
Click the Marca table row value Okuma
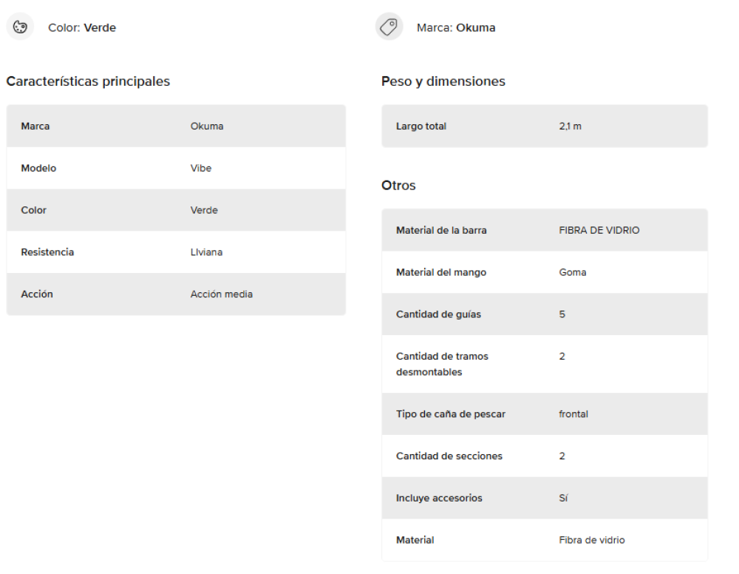pyautogui.click(x=206, y=126)
